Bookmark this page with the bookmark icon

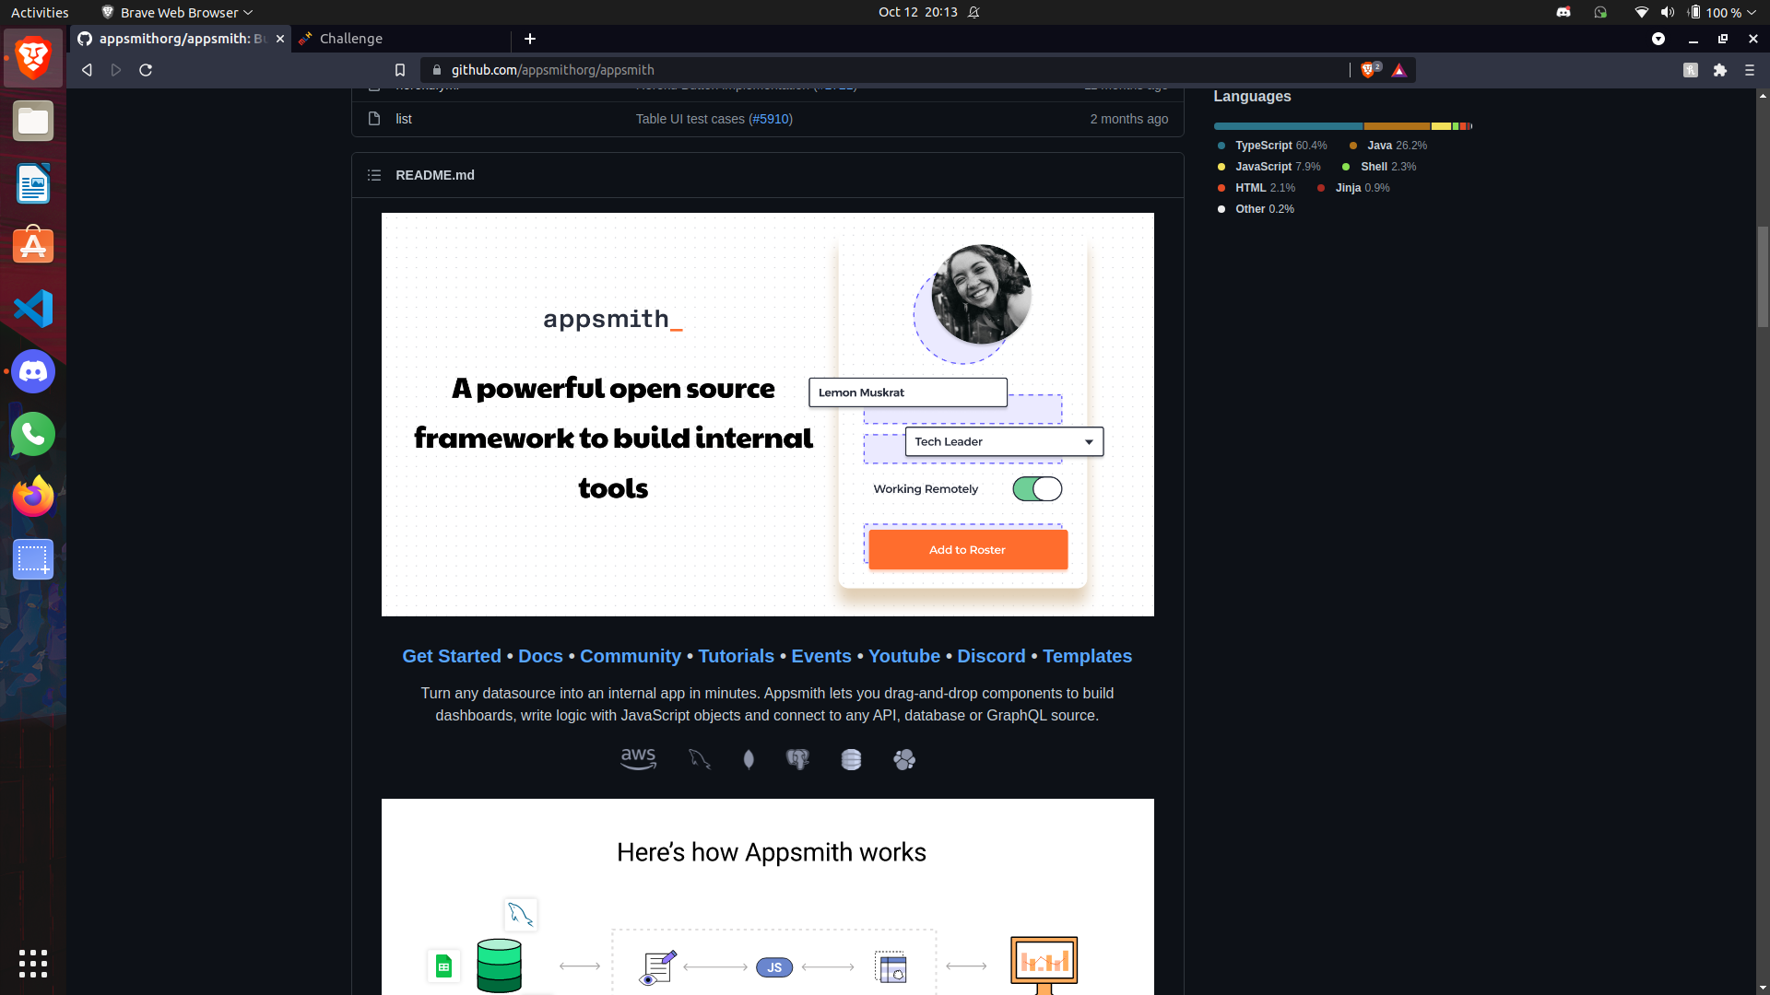point(400,70)
